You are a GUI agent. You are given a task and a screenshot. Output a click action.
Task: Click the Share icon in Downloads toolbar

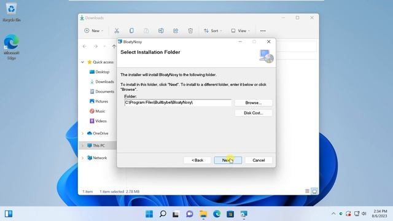(176, 31)
